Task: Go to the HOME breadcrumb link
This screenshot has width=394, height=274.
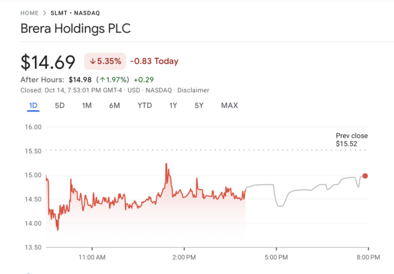Action: [x=30, y=13]
